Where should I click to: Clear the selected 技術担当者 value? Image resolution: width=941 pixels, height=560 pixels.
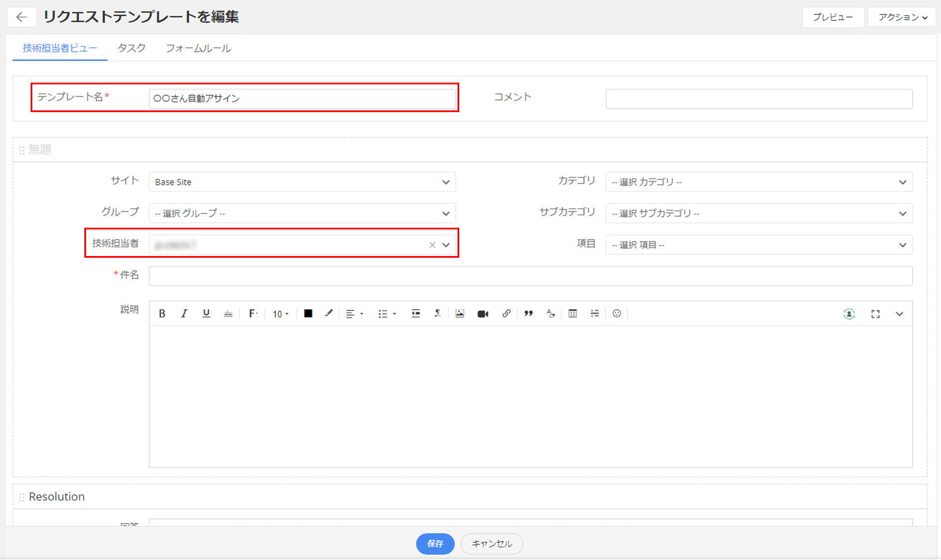[432, 245]
